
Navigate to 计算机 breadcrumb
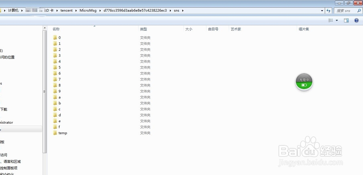click(13, 11)
